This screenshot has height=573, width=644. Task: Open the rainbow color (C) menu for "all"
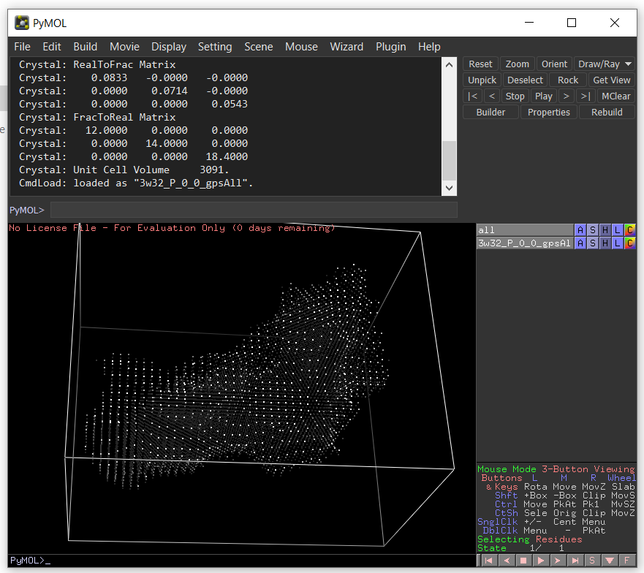point(630,229)
